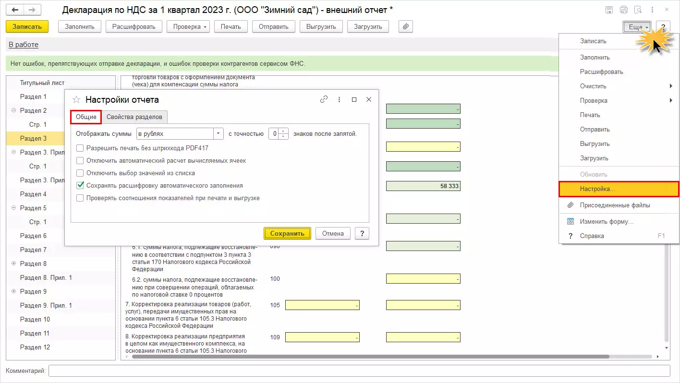Close the Настройки отчета dialog
Image resolution: width=680 pixels, height=383 pixels.
(369, 99)
